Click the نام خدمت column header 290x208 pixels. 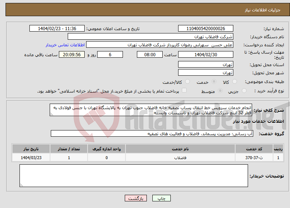(180, 149)
